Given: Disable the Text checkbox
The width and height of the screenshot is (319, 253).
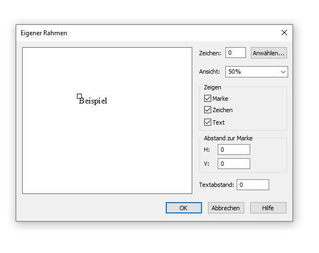Looking at the screenshot, I should coord(207,122).
